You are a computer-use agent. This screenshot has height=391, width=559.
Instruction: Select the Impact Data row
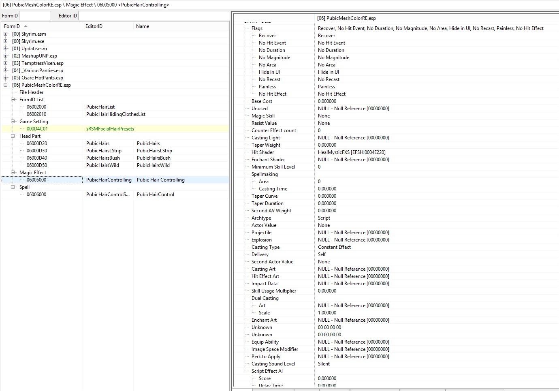396,284
